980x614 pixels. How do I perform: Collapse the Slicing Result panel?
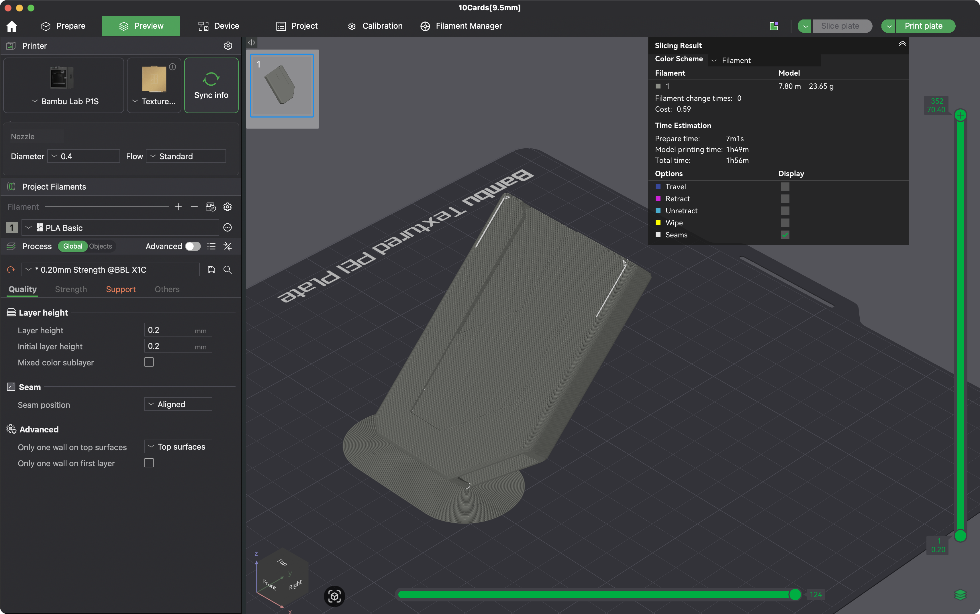(x=902, y=44)
